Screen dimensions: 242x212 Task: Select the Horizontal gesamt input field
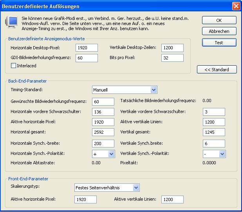tap(103, 132)
